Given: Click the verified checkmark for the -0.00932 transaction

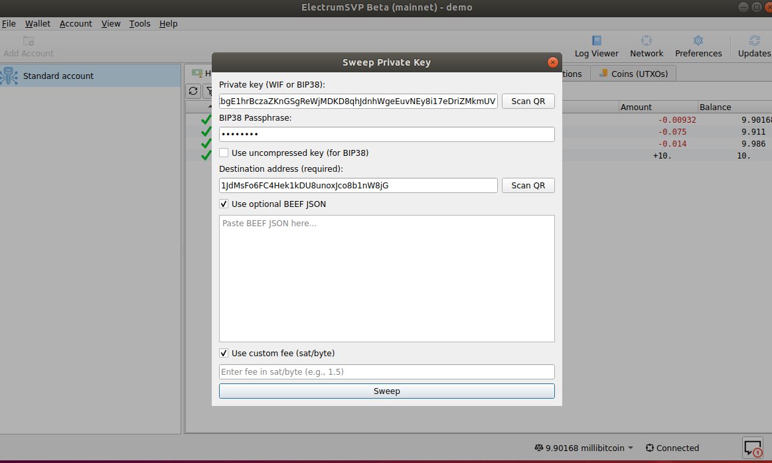Looking at the screenshot, I should [206, 119].
